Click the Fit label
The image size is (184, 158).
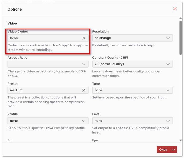pos(9,140)
